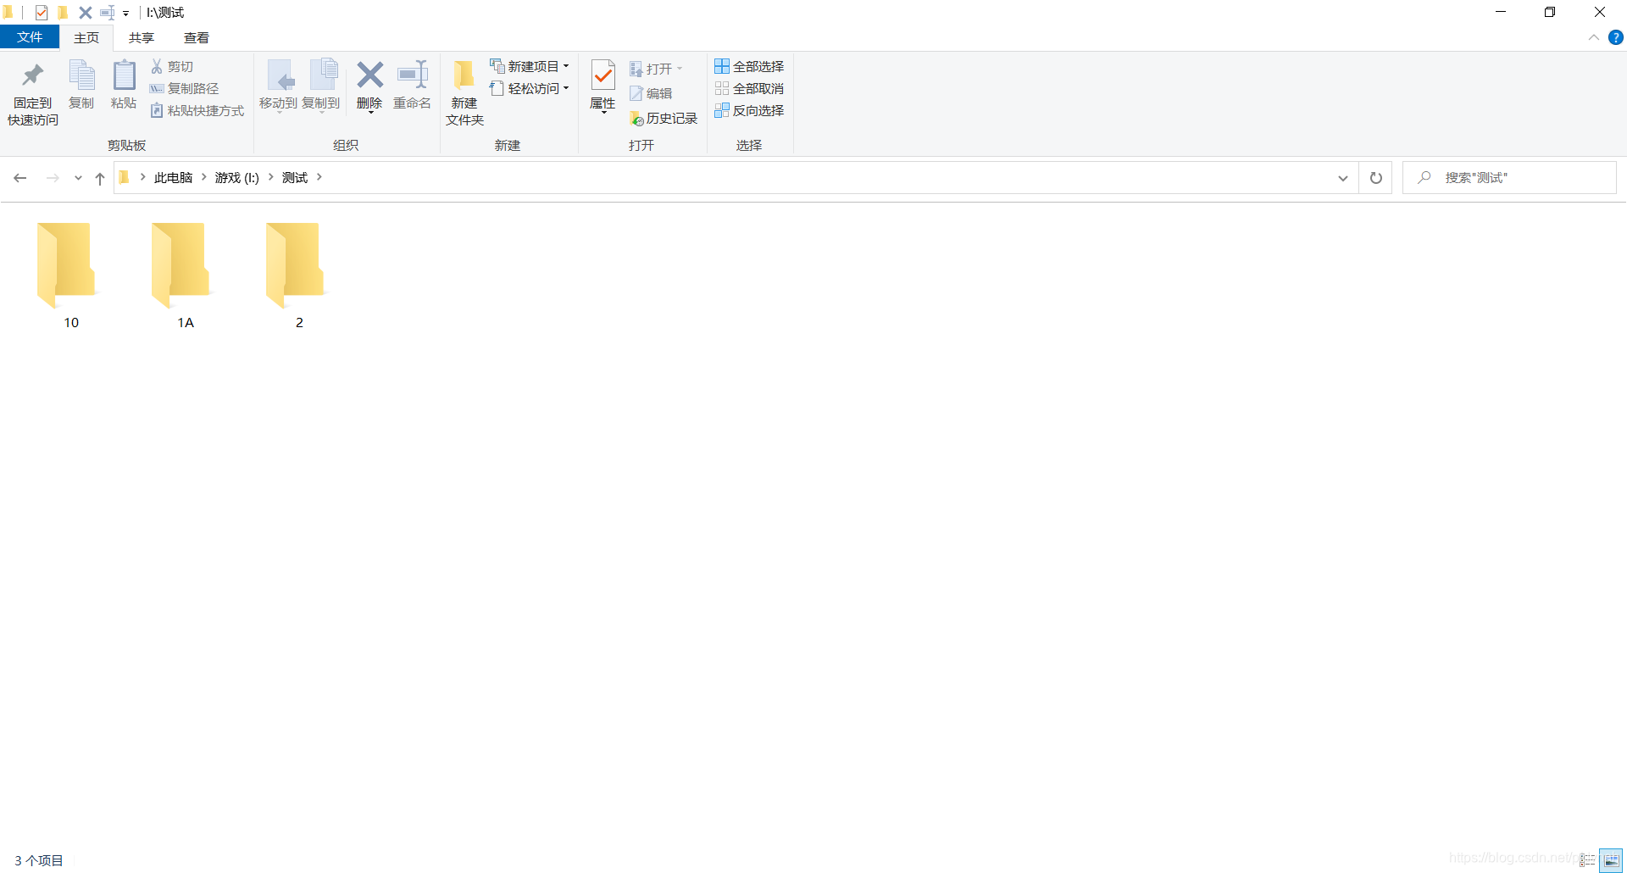Switch to details view in the status bar

click(x=1587, y=860)
